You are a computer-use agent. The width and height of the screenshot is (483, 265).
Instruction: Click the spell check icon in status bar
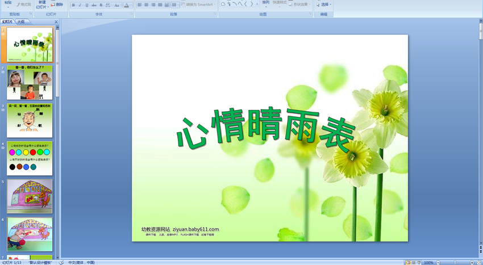click(61, 263)
